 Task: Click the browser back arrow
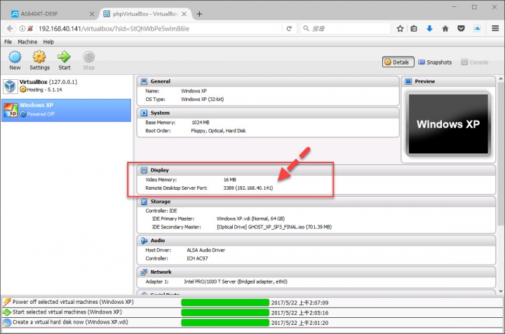click(x=10, y=29)
